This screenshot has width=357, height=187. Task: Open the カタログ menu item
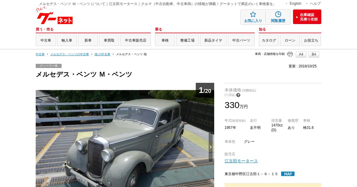tap(269, 40)
